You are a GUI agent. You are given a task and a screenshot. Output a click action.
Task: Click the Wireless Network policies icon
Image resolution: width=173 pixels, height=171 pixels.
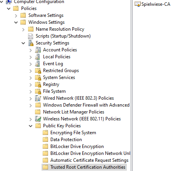click(x=38, y=119)
